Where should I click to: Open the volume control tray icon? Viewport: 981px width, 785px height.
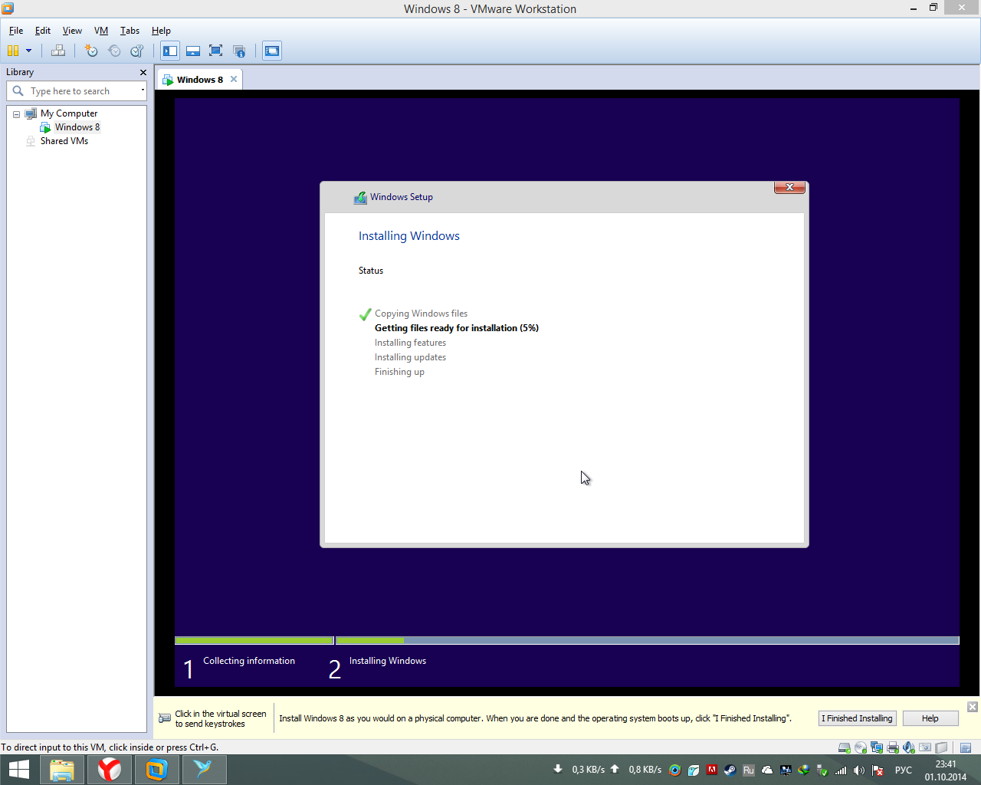click(x=859, y=770)
